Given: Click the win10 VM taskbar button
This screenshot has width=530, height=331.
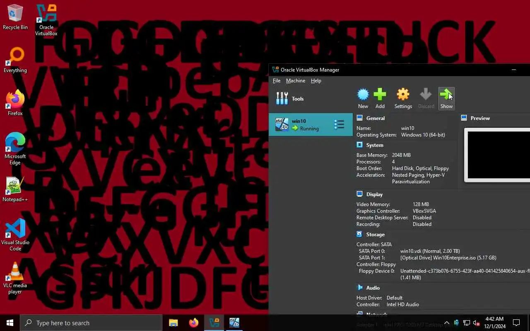Looking at the screenshot, I should coord(234,323).
